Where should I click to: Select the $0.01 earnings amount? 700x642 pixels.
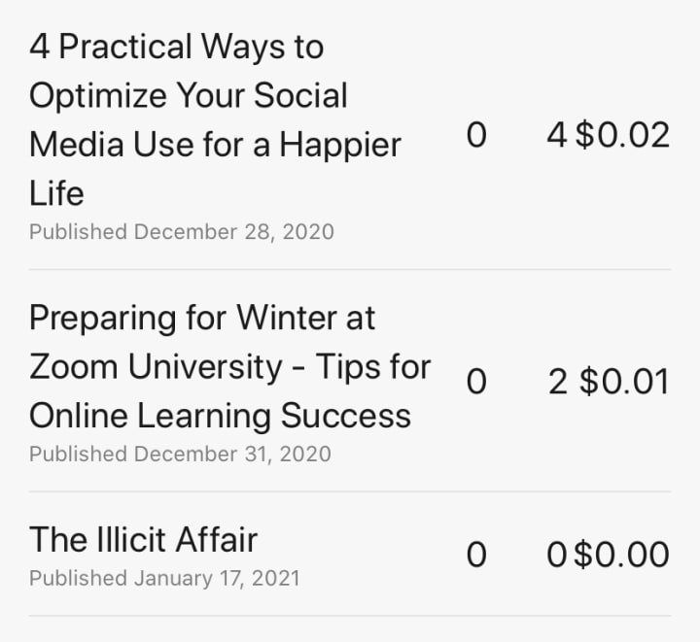624,382
